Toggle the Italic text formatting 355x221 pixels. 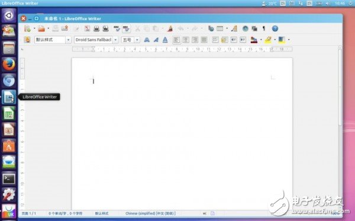[156, 40]
